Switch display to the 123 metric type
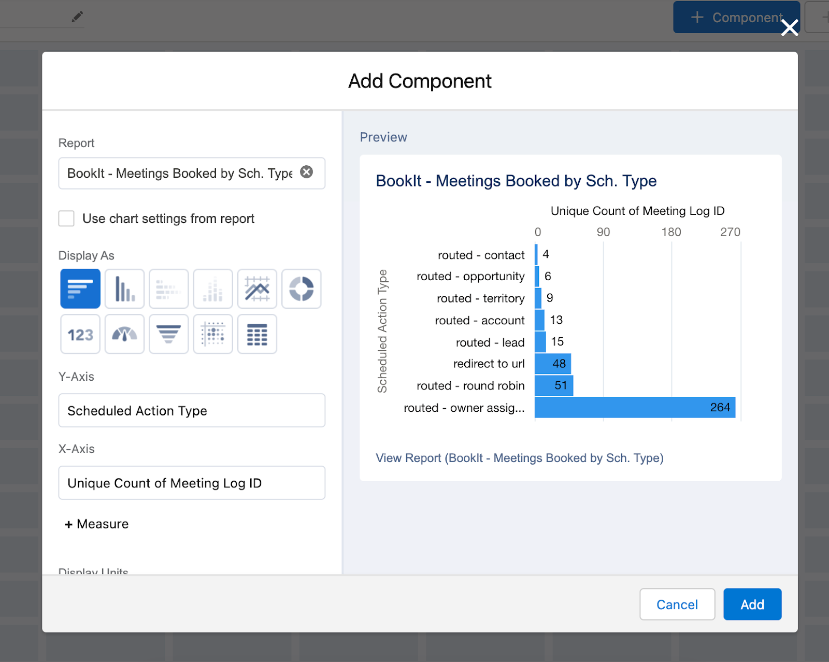This screenshot has width=829, height=662. coord(80,335)
